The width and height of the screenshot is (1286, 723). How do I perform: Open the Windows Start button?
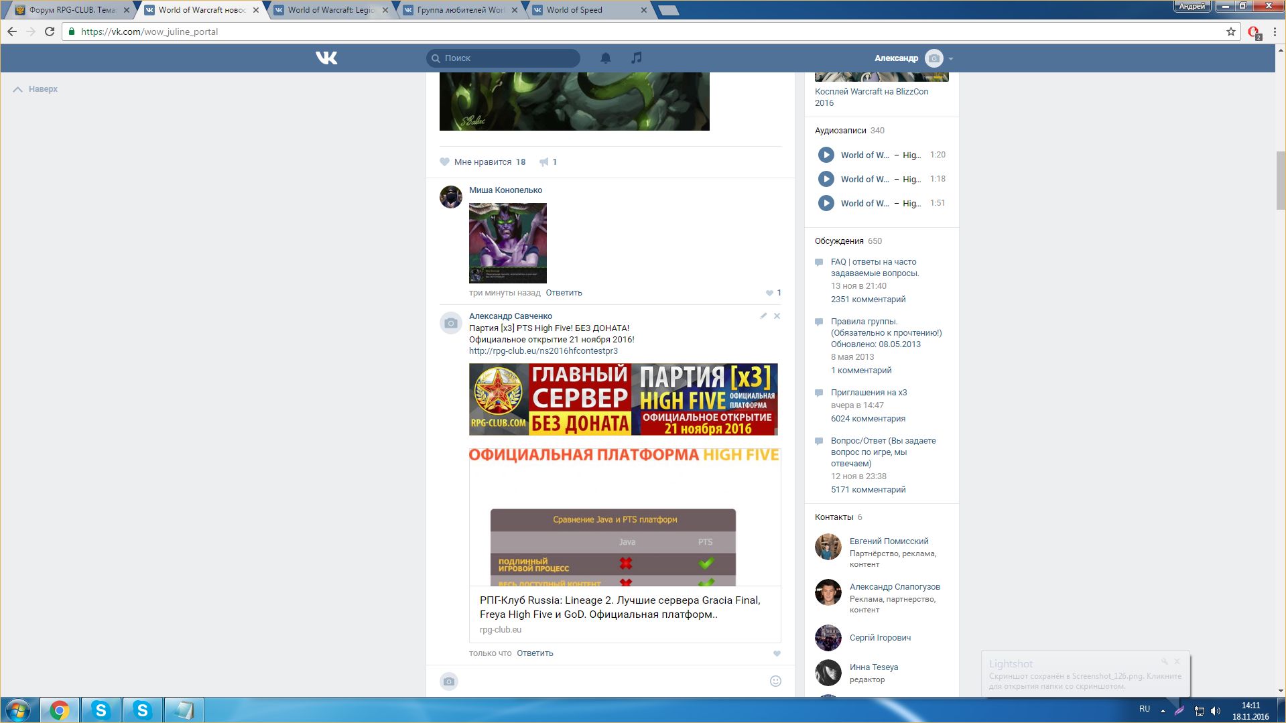[18, 710]
